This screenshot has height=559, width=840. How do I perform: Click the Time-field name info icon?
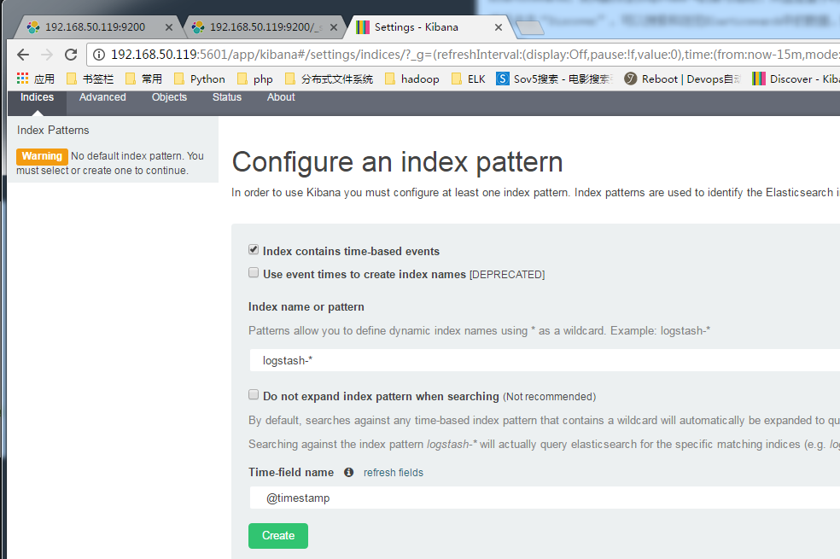(349, 472)
